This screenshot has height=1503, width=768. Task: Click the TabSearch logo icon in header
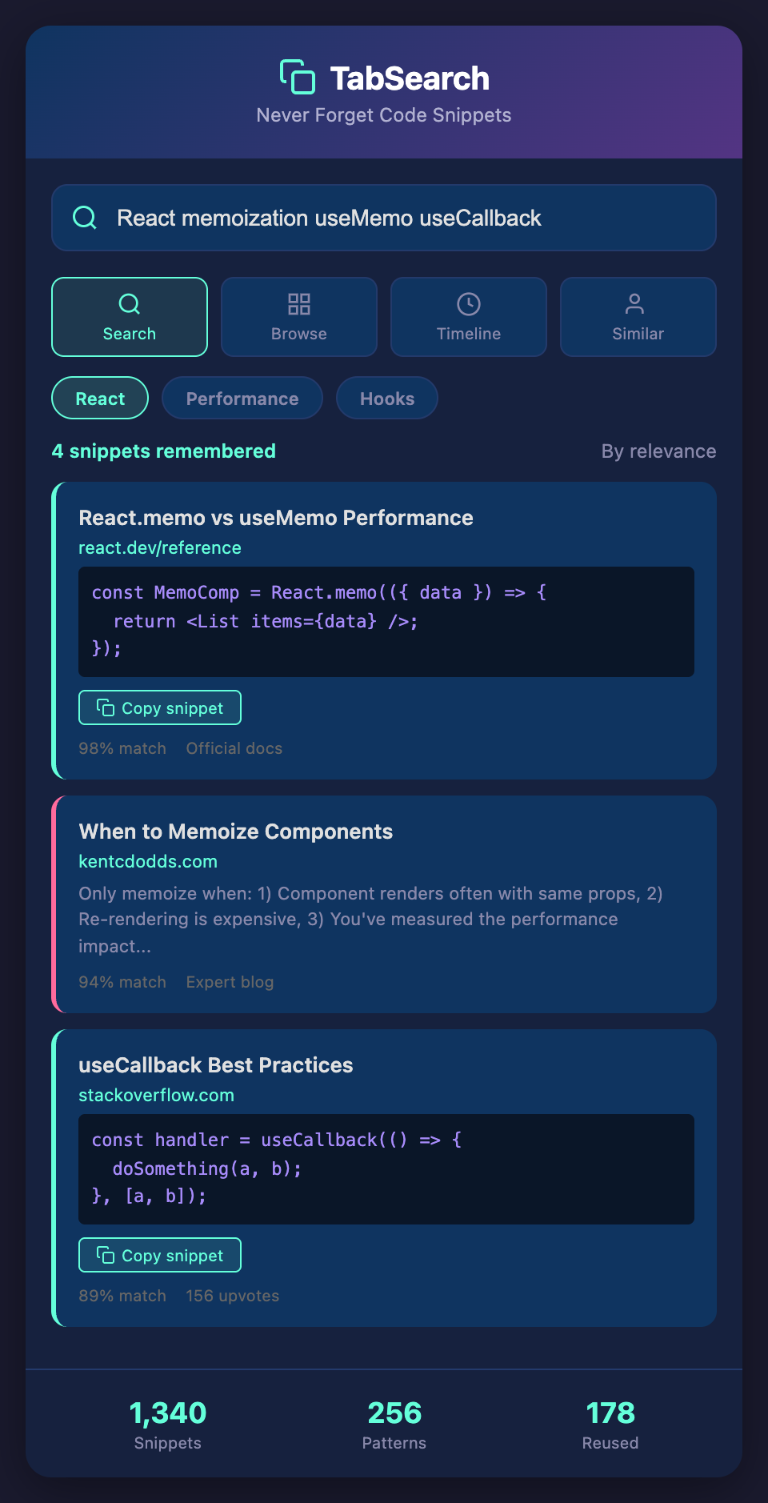pyautogui.click(x=298, y=77)
